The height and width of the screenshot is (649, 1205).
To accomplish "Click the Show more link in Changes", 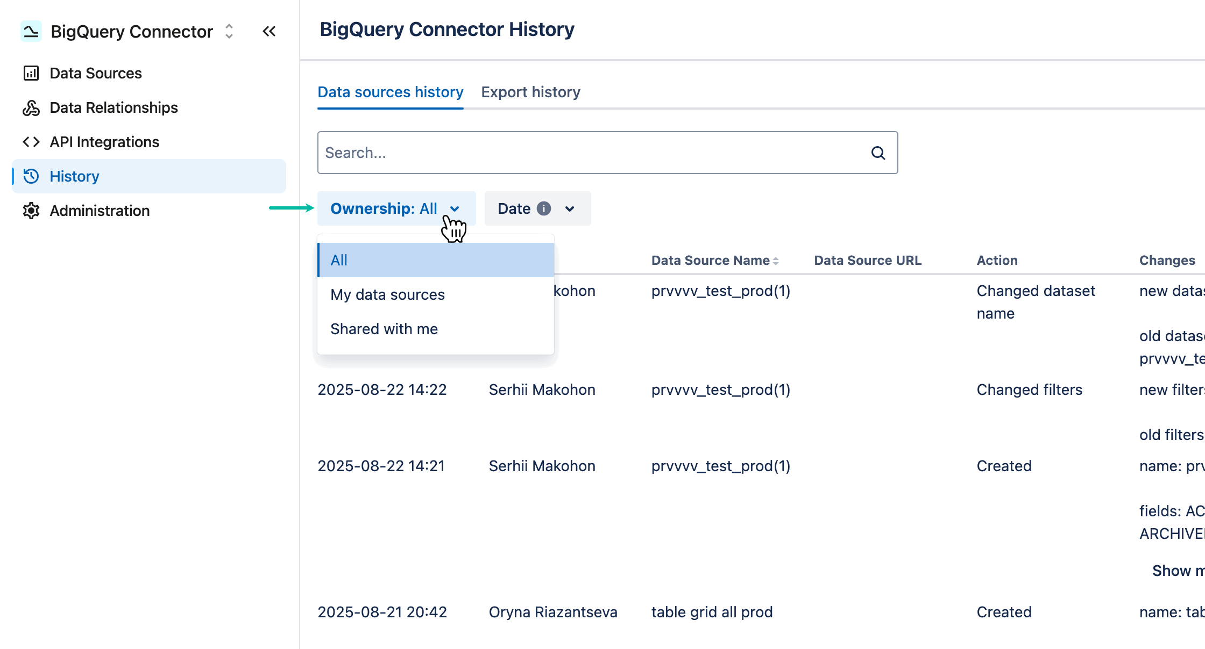I will point(1178,571).
